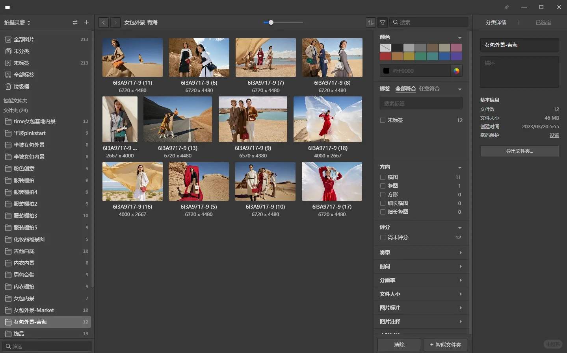Click the pin window icon
Image resolution: width=567 pixels, height=353 pixels.
click(x=507, y=7)
